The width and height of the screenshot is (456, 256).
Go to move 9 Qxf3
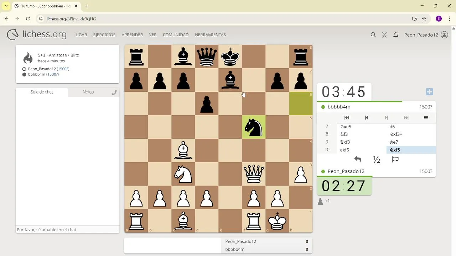pos(361,142)
